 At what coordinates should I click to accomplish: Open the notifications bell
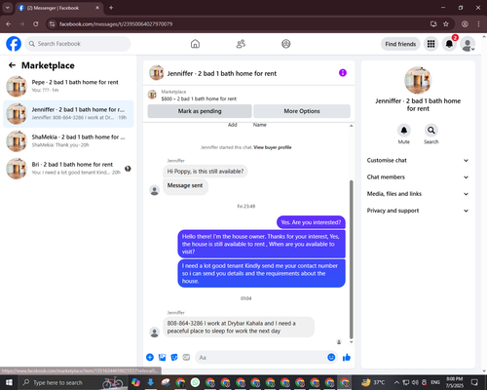point(449,44)
